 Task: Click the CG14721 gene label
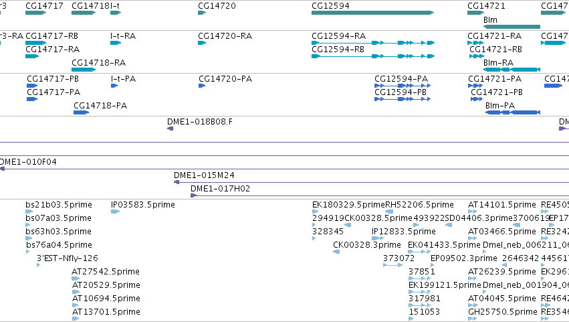(x=486, y=6)
